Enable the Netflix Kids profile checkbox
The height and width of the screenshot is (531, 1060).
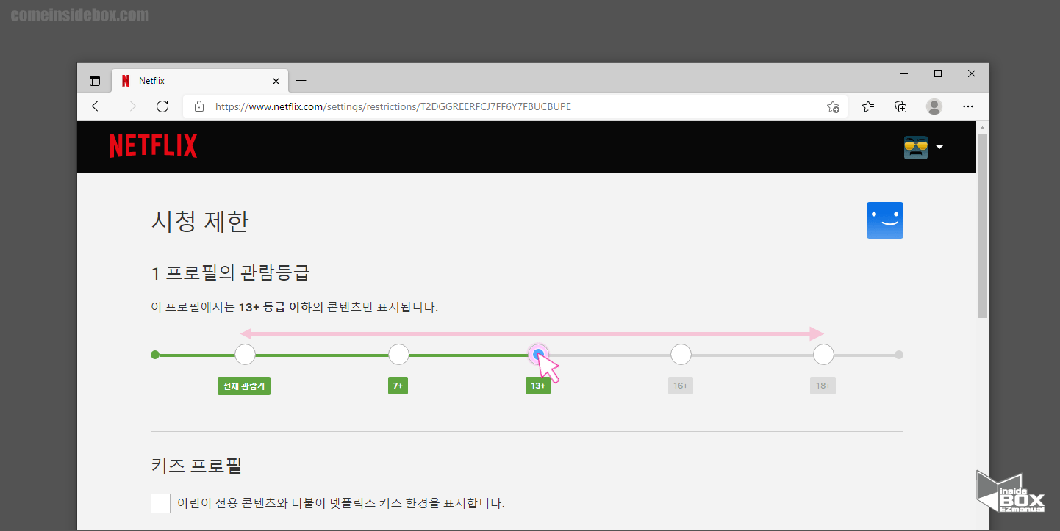pos(160,503)
